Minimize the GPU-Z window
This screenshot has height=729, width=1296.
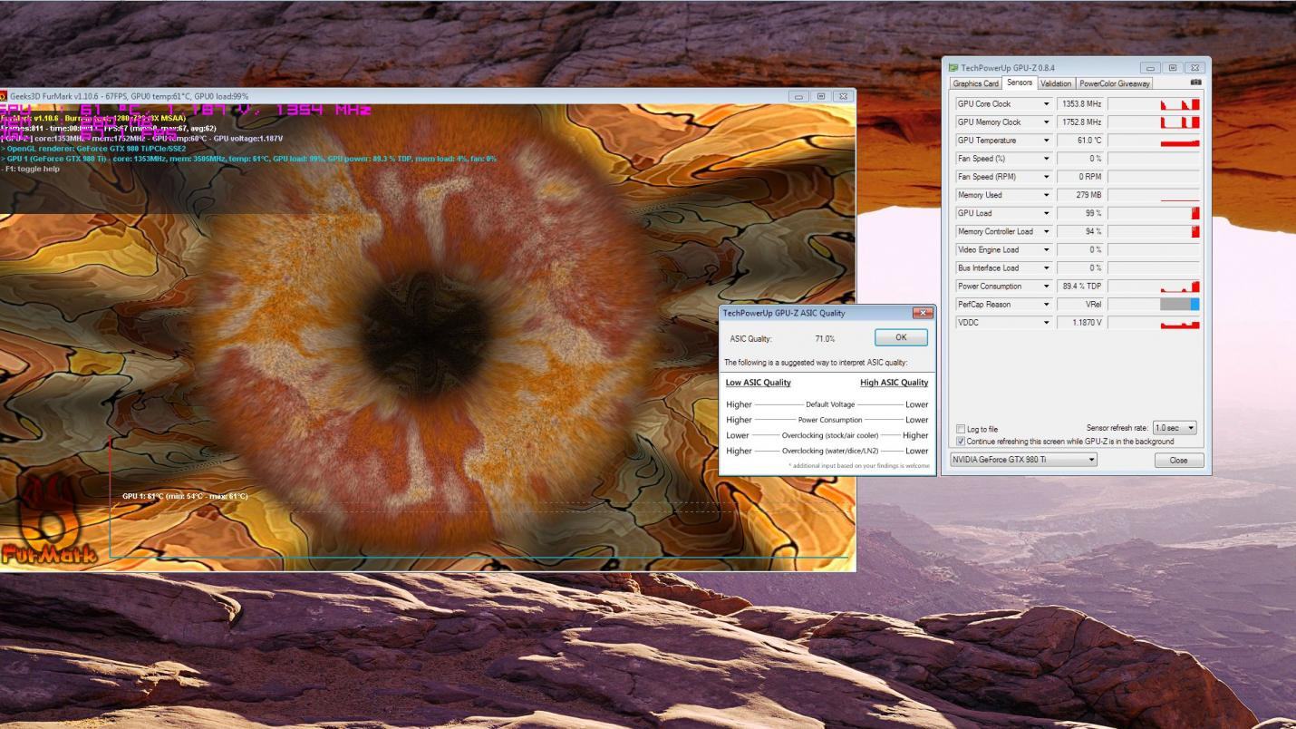coord(1151,68)
